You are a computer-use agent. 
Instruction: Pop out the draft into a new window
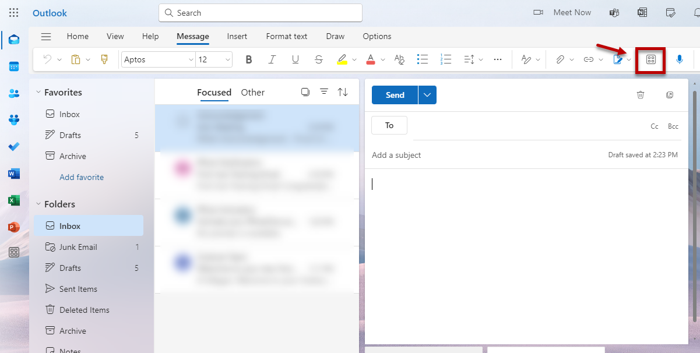pyautogui.click(x=669, y=95)
